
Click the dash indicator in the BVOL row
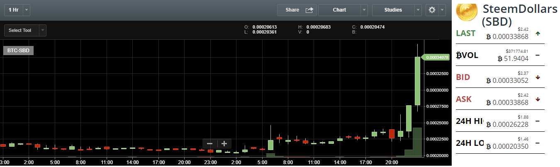click(538, 55)
